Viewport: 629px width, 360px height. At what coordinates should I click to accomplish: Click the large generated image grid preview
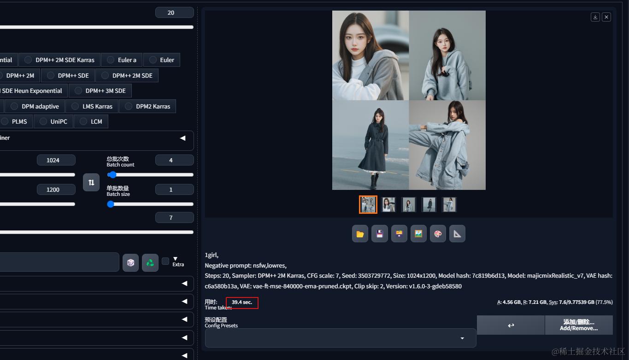pyautogui.click(x=409, y=100)
